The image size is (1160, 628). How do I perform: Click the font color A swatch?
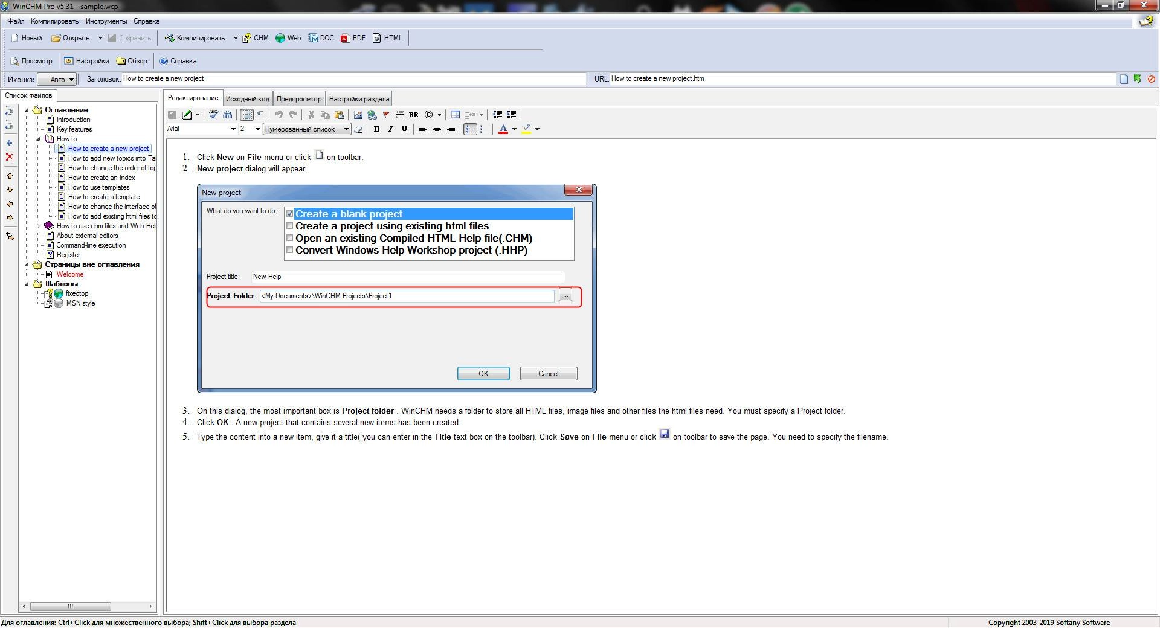(503, 129)
